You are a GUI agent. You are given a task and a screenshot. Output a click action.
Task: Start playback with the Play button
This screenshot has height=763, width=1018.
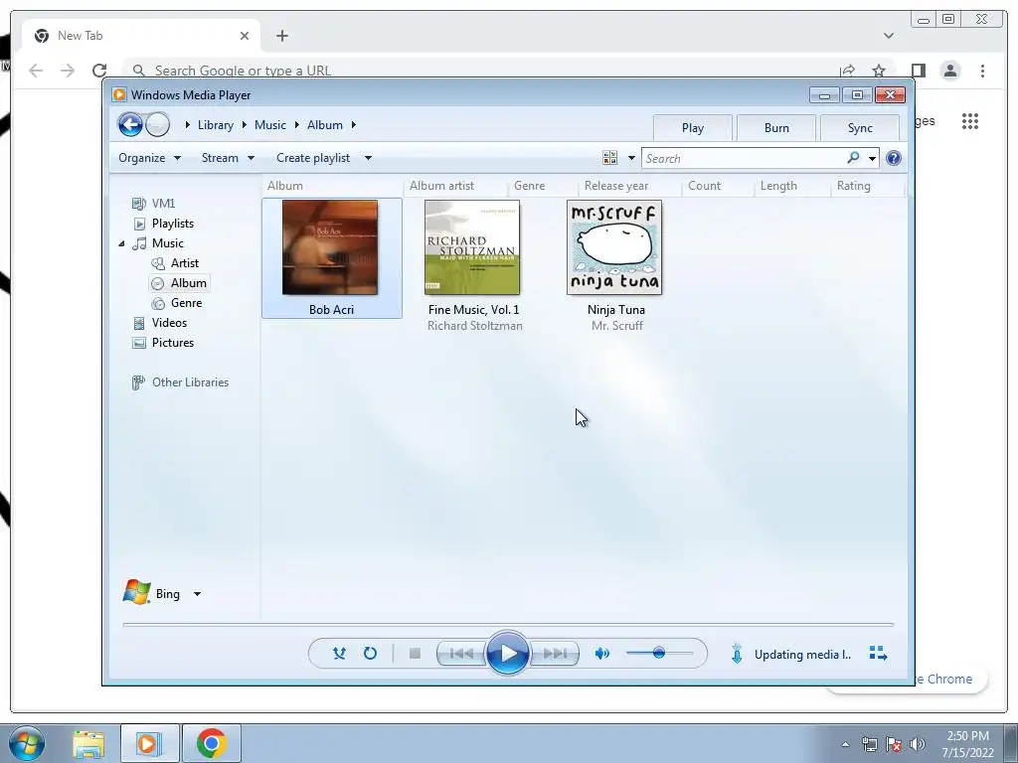(507, 653)
